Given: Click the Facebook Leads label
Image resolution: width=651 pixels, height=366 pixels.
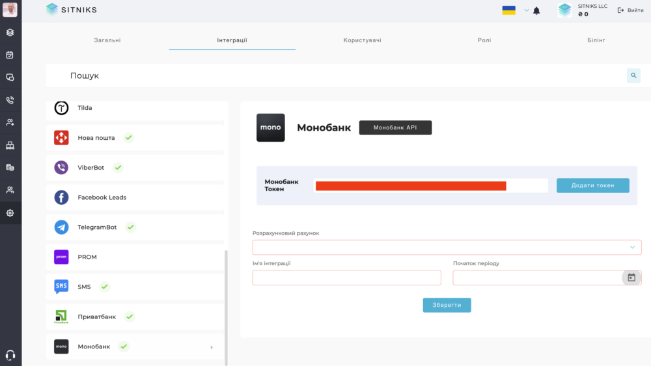Looking at the screenshot, I should point(102,197).
